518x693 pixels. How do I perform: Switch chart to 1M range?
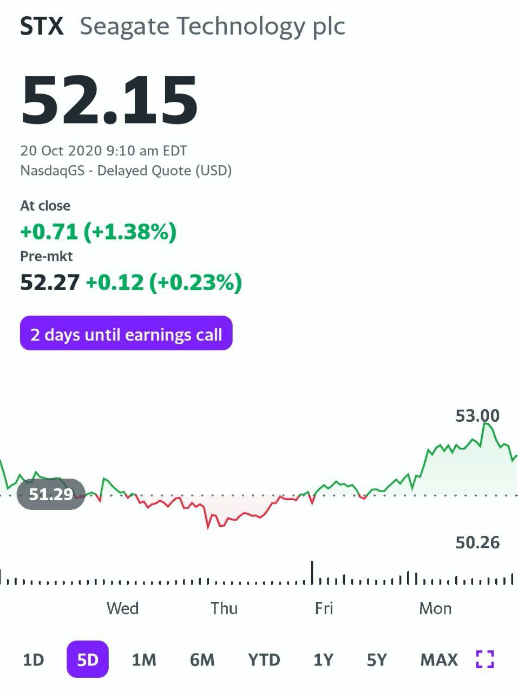tap(144, 660)
